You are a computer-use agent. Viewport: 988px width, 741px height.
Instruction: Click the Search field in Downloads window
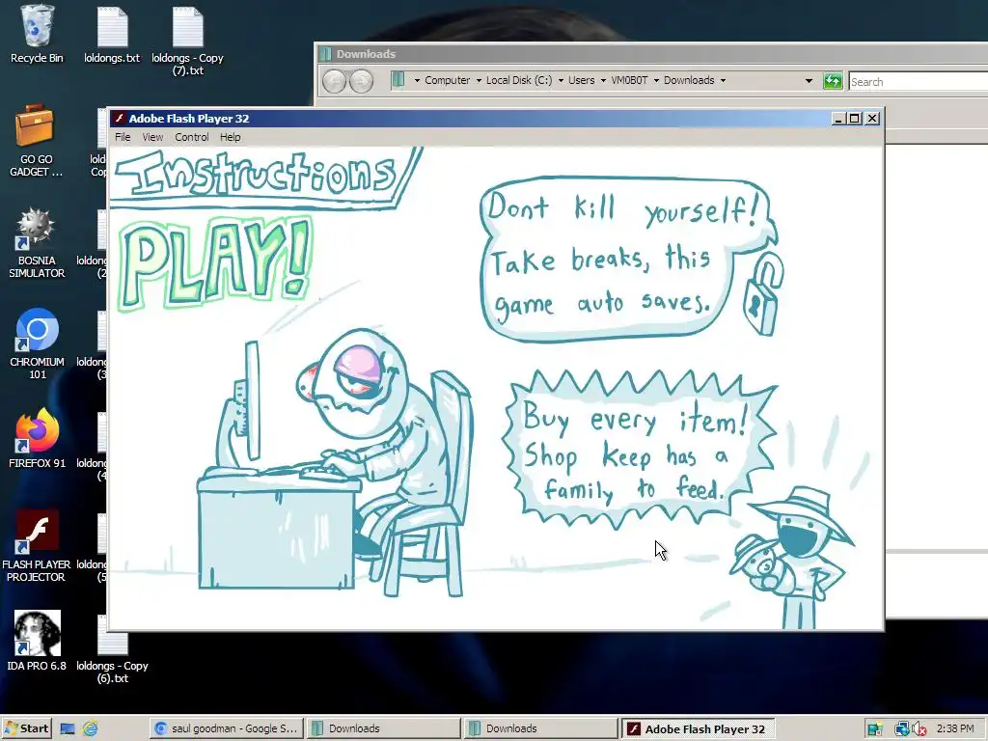pyautogui.click(x=918, y=81)
